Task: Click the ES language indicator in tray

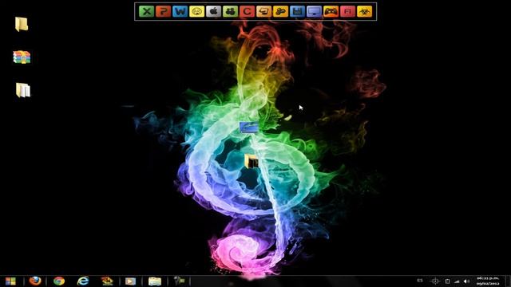Action: click(x=420, y=281)
